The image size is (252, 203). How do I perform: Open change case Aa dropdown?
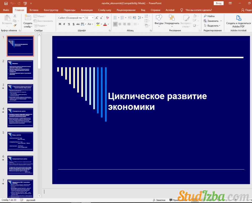click(x=90, y=24)
